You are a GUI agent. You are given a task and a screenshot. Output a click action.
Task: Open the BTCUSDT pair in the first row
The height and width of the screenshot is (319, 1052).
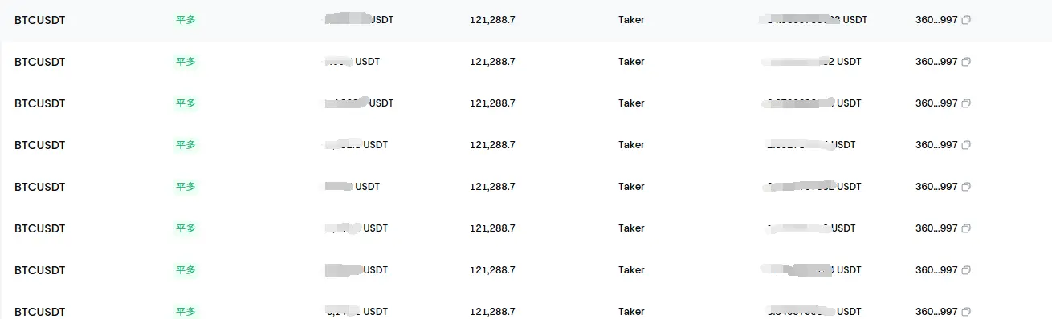40,20
